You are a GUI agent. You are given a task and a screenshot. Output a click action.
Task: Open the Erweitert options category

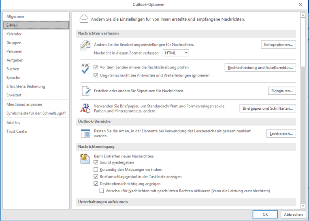coord(36,95)
